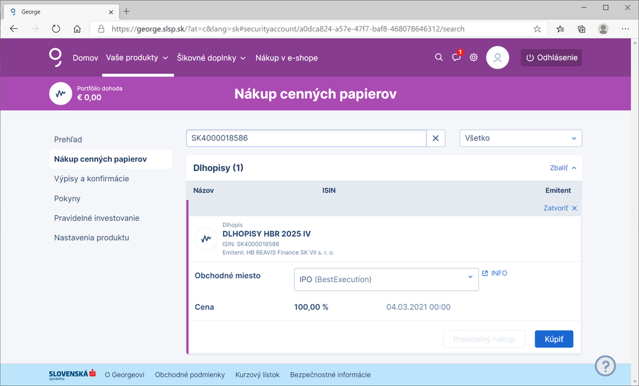This screenshot has height=386, width=639.
Task: Click the Emitent column header
Action: 558,191
